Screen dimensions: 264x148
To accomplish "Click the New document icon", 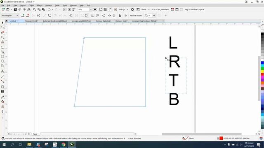I will point(3,9).
